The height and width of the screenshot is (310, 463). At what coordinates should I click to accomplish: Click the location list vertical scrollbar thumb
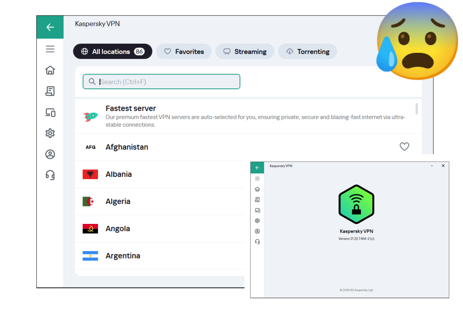point(417,108)
